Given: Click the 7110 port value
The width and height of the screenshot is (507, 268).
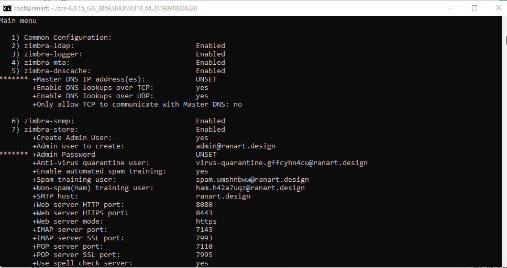Looking at the screenshot, I should click(204, 247).
